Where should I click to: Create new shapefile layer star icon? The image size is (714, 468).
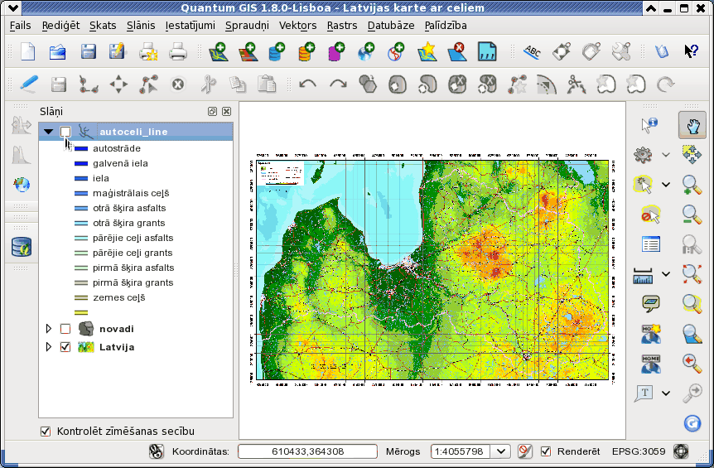427,52
